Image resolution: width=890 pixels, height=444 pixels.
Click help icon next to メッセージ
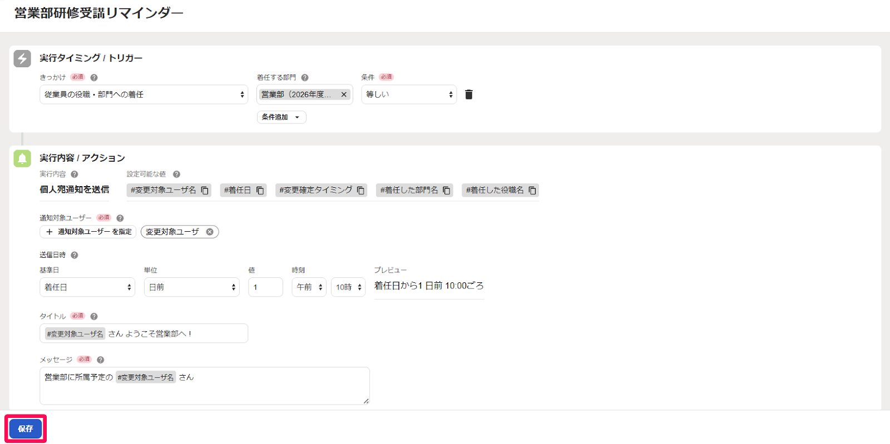101,360
